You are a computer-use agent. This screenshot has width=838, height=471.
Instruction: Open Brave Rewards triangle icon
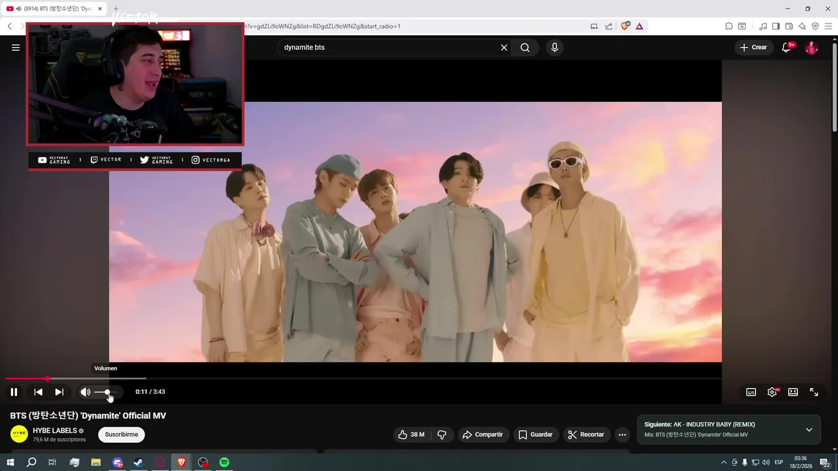639,26
